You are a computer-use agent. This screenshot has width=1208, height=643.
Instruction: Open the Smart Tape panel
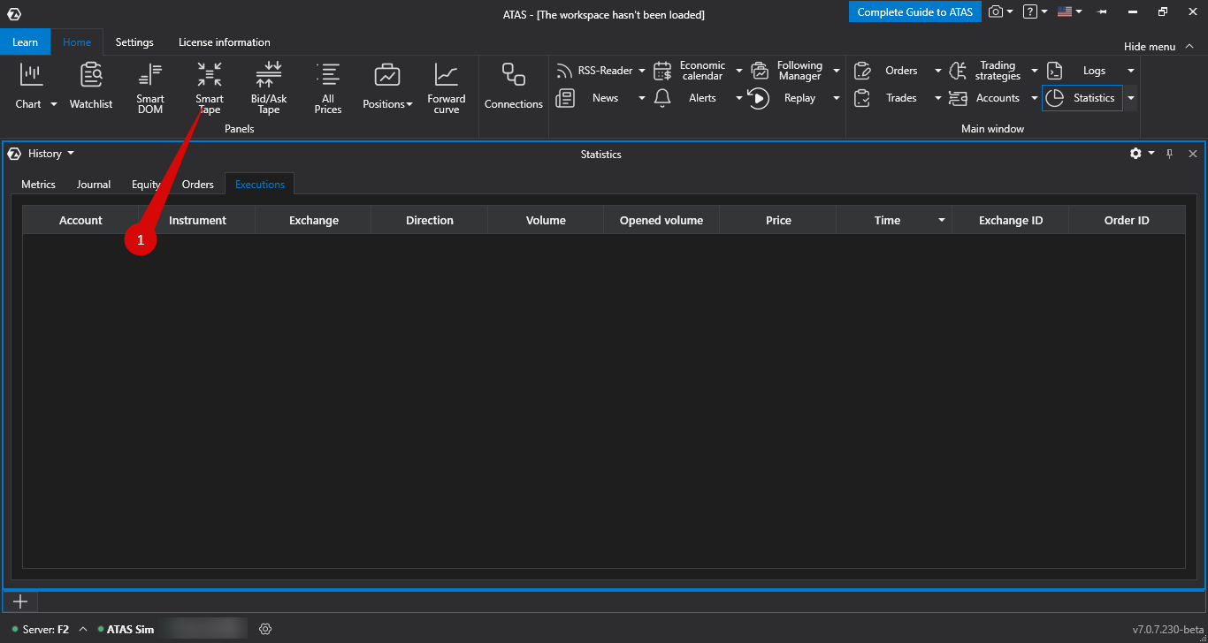tap(210, 87)
